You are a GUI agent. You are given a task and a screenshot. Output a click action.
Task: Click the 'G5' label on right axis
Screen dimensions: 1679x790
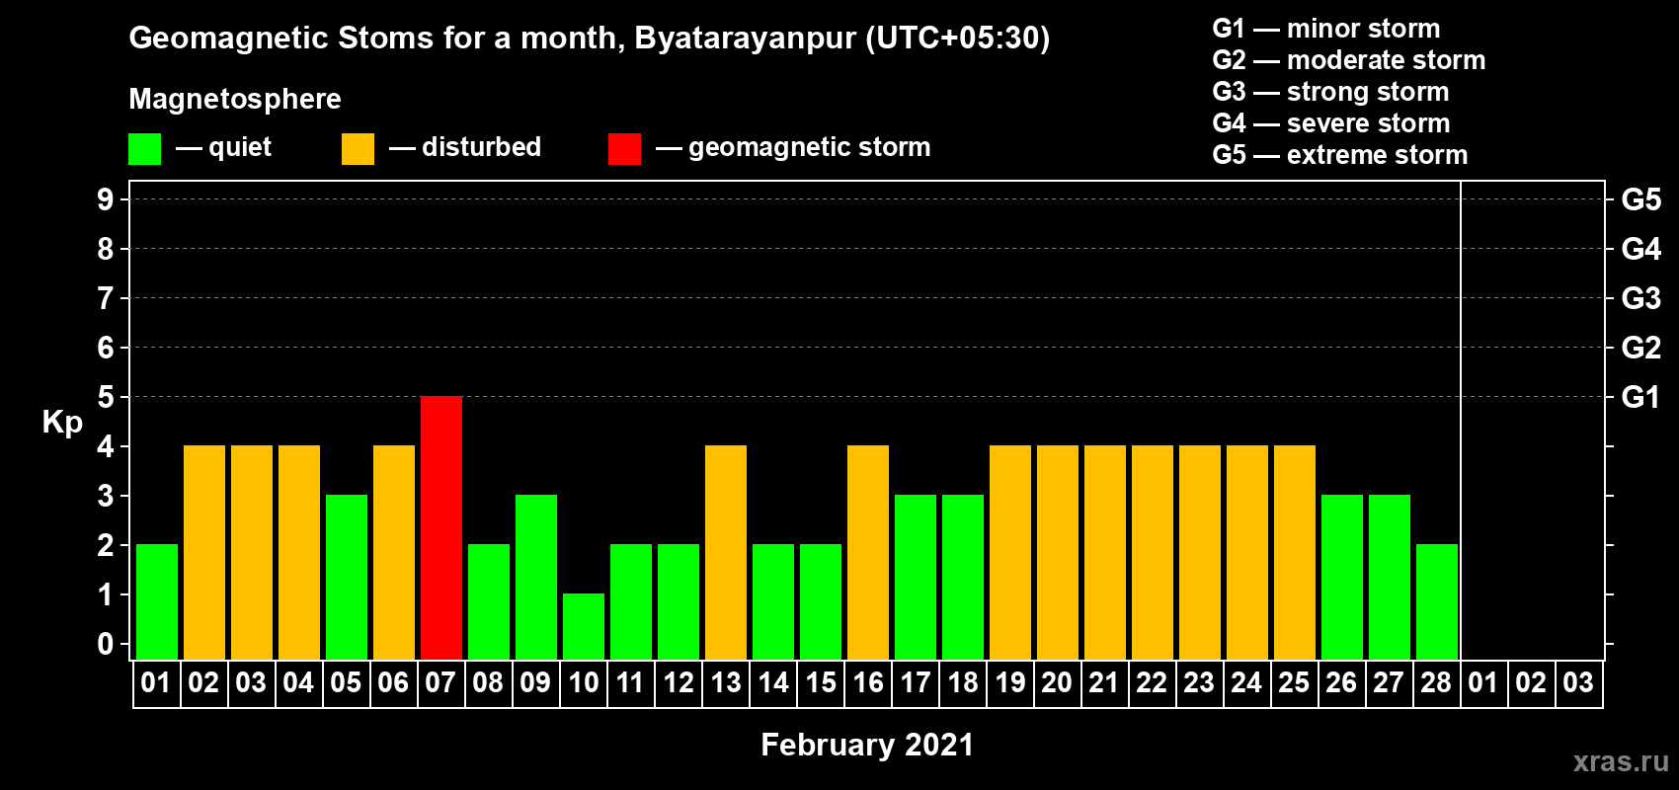tap(1641, 199)
